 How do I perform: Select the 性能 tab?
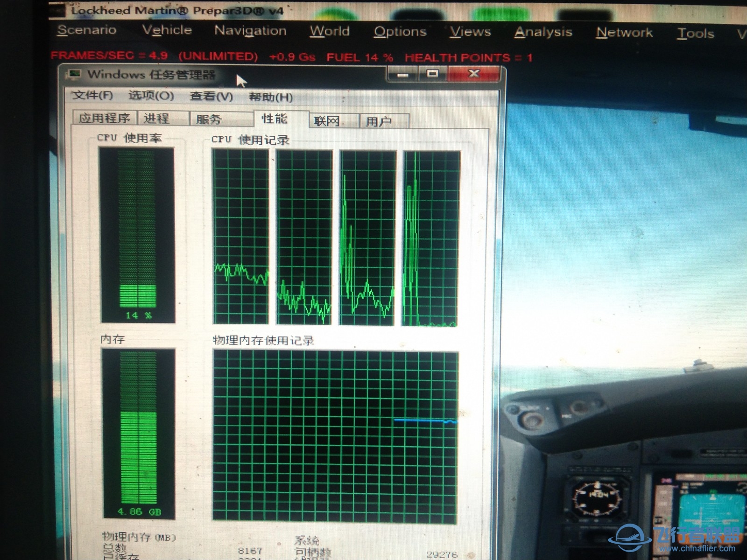[x=281, y=119]
